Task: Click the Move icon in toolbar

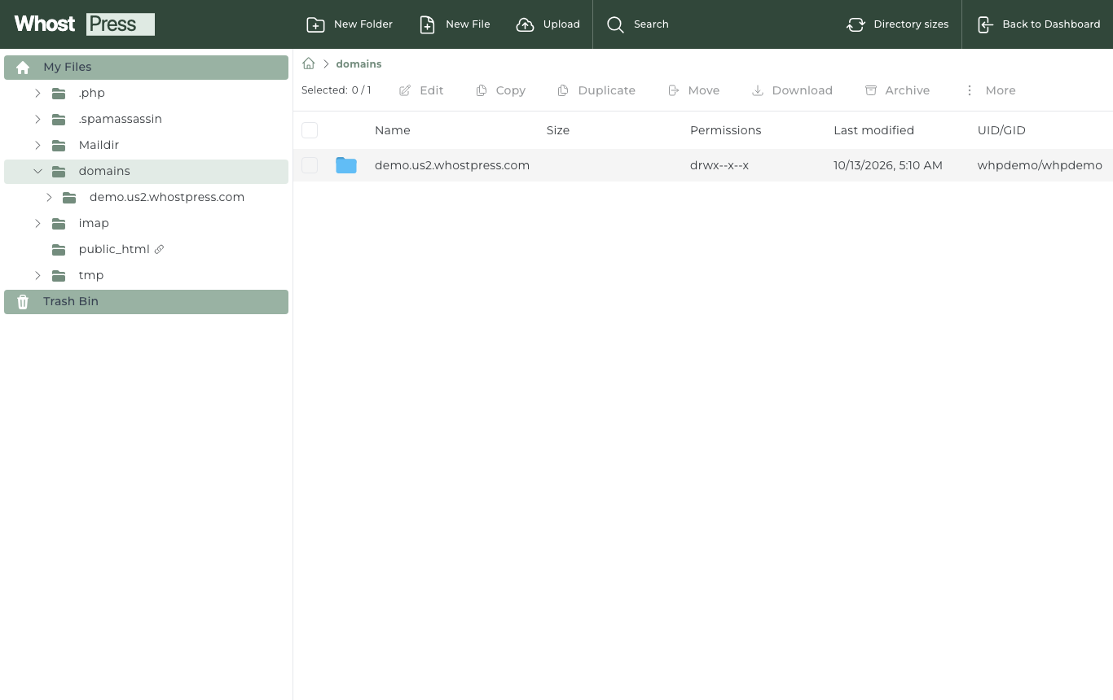Action: pyautogui.click(x=673, y=90)
